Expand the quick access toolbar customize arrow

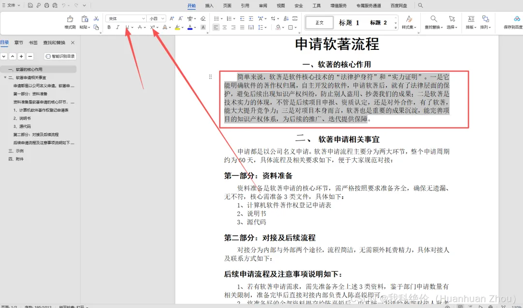pos(84,5)
